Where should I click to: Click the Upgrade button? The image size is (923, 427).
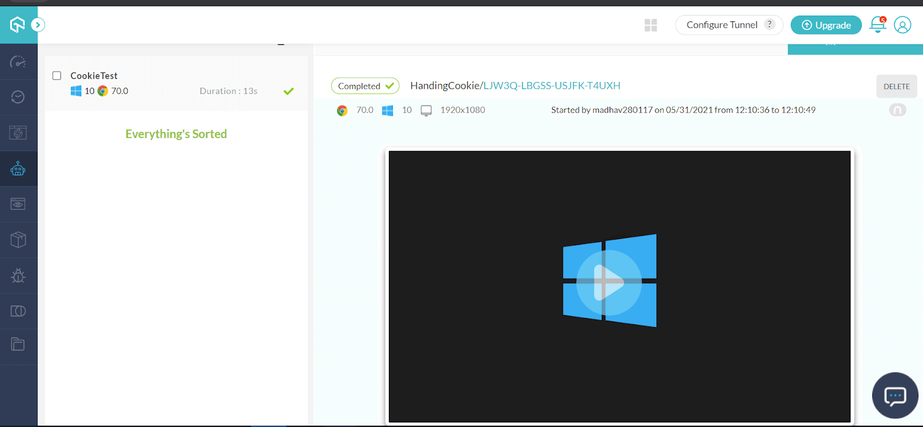pos(826,25)
